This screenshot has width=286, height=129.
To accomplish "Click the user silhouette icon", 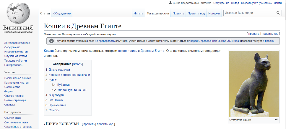I will (170, 3).
